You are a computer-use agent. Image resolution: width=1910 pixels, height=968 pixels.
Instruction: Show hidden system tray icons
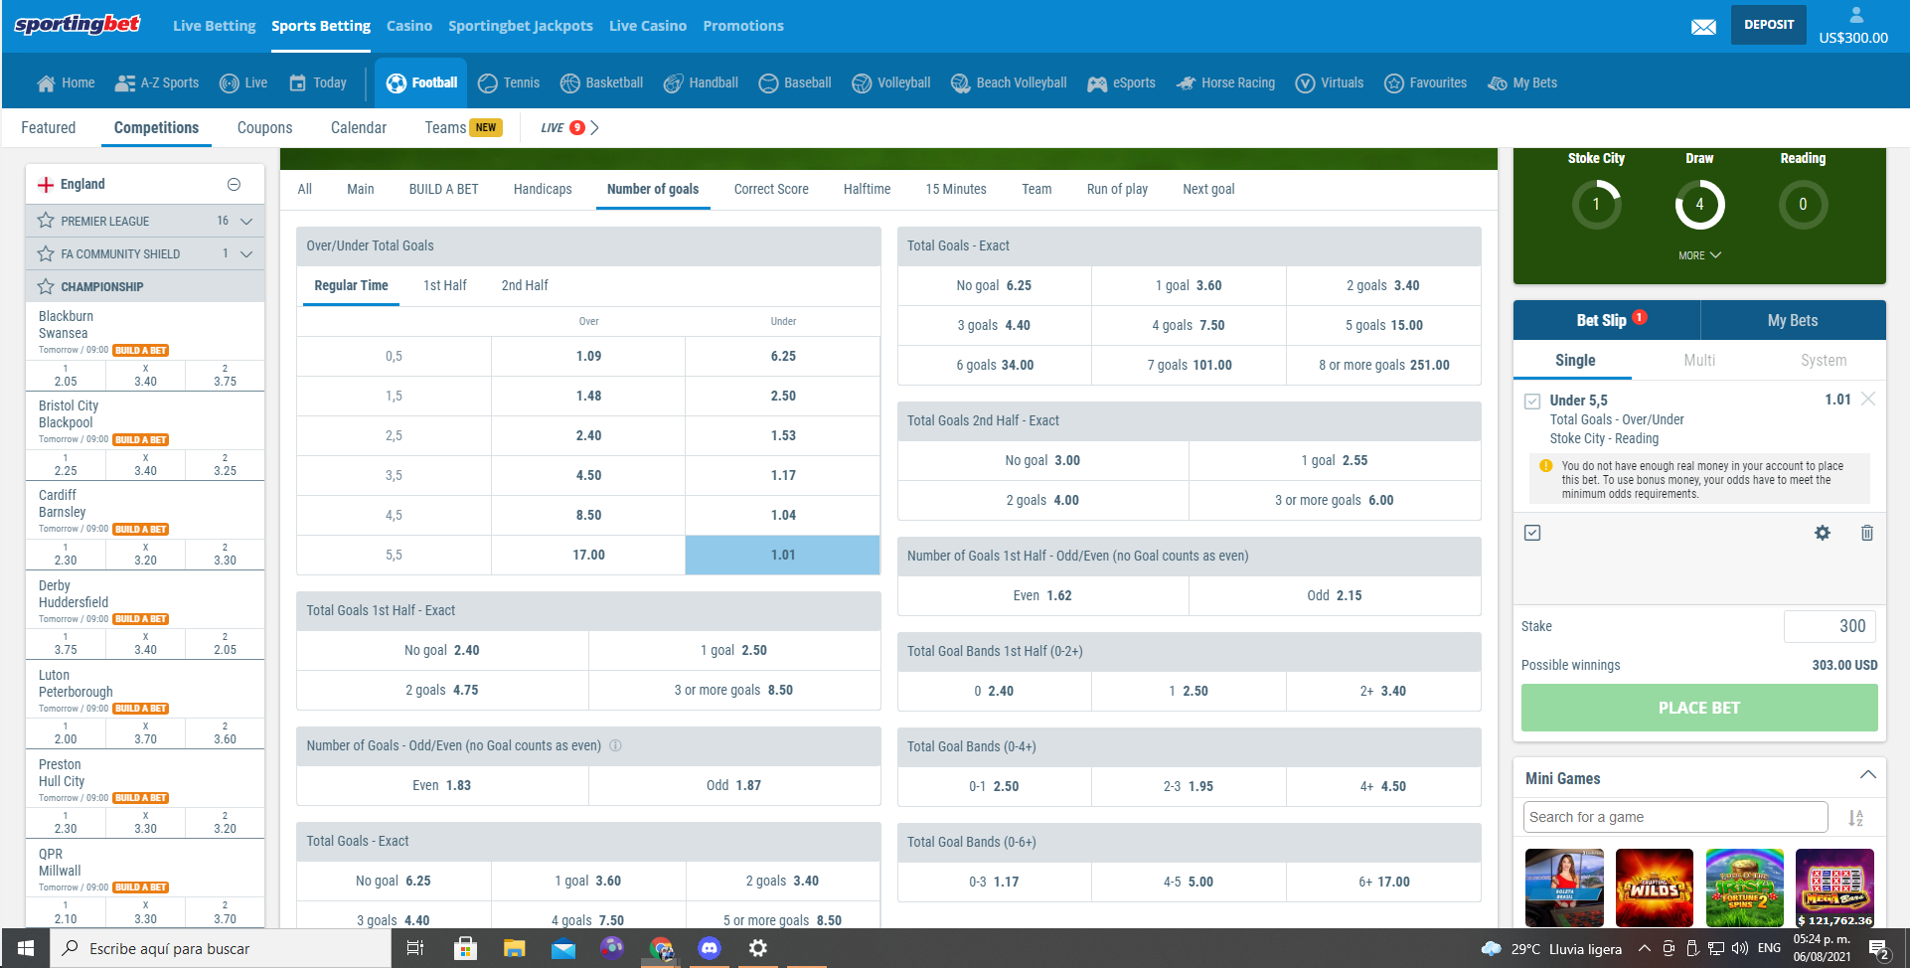click(x=1645, y=948)
